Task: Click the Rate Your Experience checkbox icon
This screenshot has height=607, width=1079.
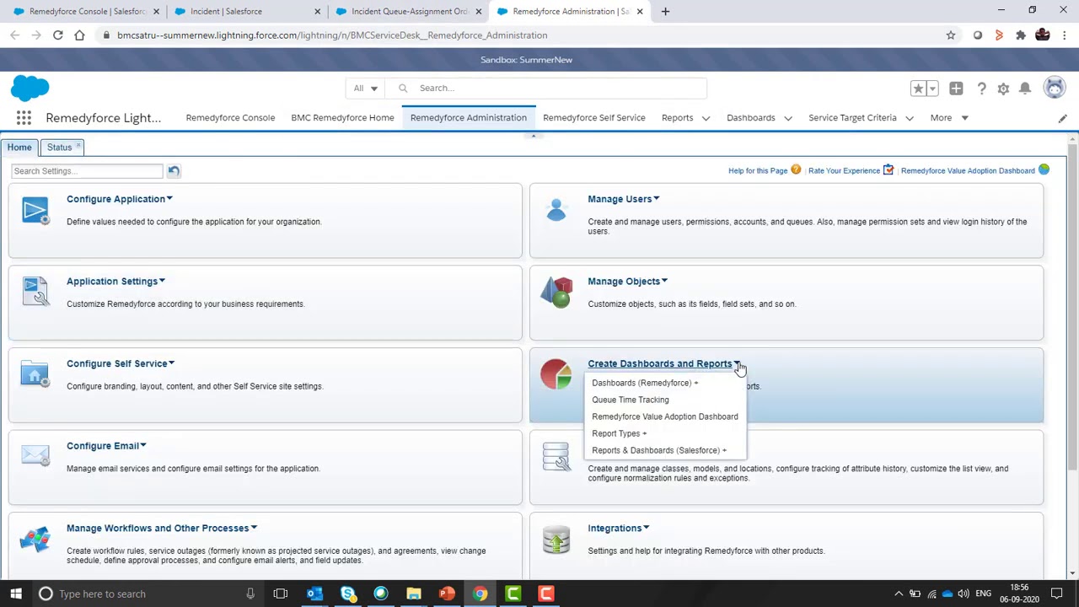Action: click(888, 170)
